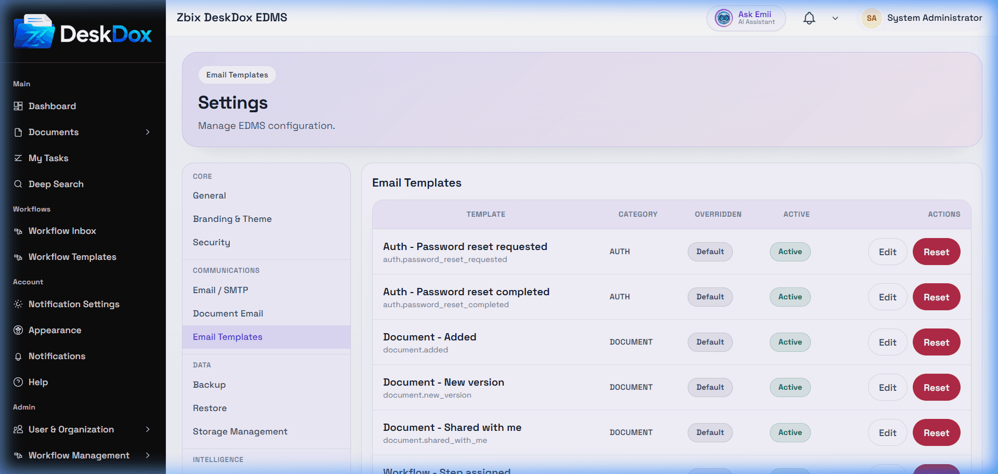Image resolution: width=998 pixels, height=474 pixels.
Task: Open Workflow Templates page
Action: 72,257
